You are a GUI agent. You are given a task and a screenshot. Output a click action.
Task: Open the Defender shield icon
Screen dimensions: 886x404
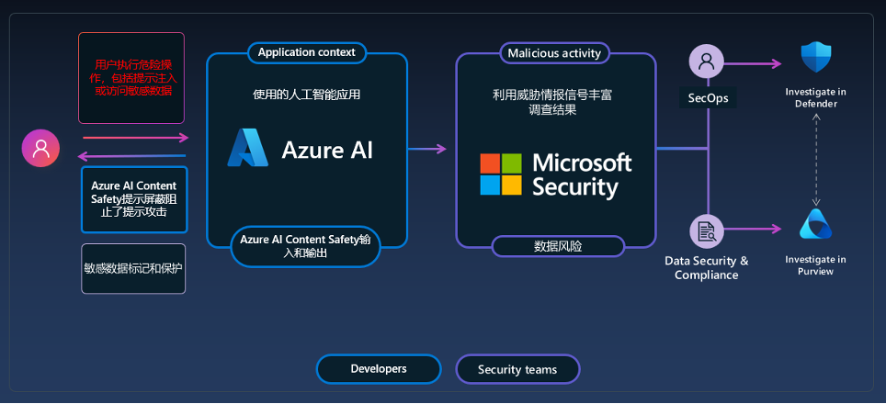pyautogui.click(x=816, y=56)
